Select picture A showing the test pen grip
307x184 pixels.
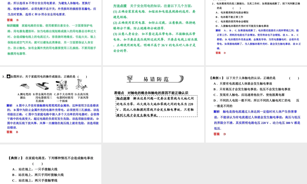coord(25,86)
